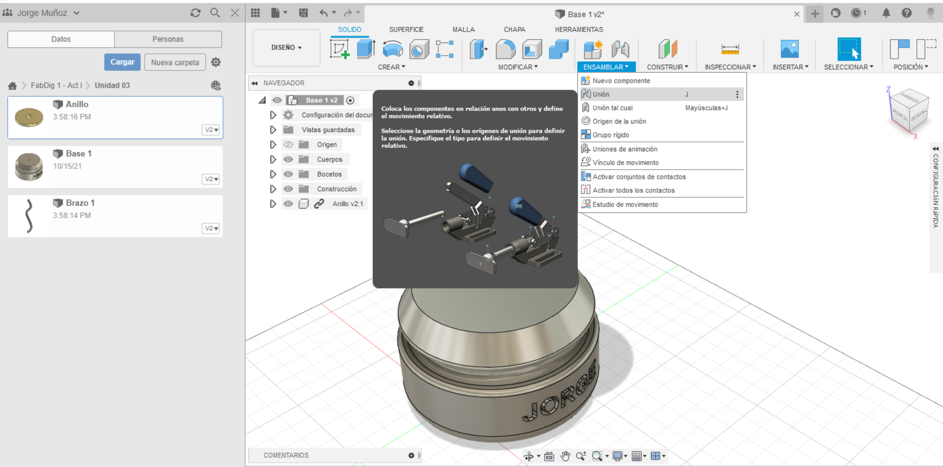Viewport: 943px width, 467px height.
Task: Select the Fillet tool in Modificar
Action: click(x=505, y=49)
